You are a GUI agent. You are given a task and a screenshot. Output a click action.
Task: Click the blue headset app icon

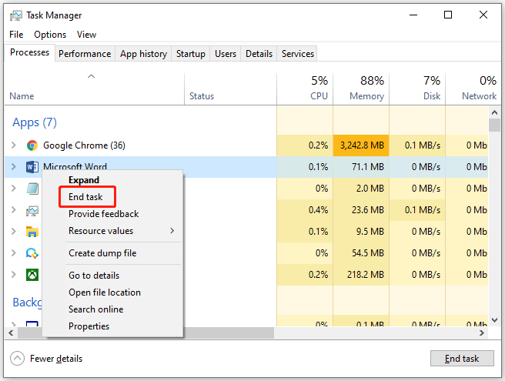point(32,253)
